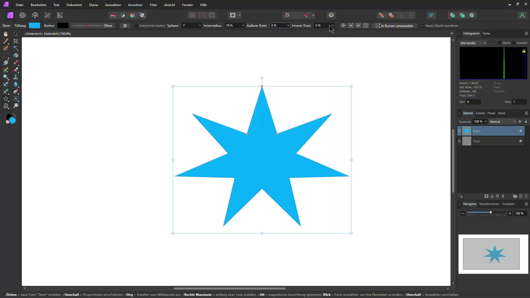Switch to the Tone Mapping Persona
The image size is (530, 298).
(47, 15)
